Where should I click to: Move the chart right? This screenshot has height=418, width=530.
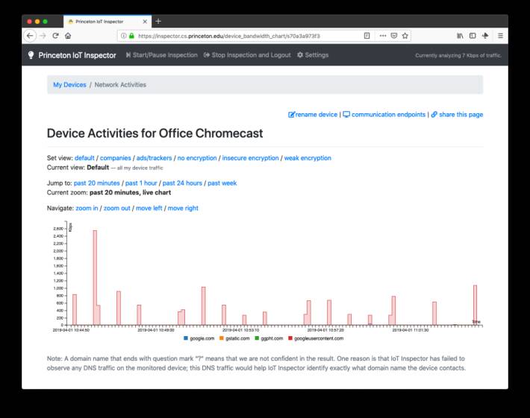click(x=183, y=208)
